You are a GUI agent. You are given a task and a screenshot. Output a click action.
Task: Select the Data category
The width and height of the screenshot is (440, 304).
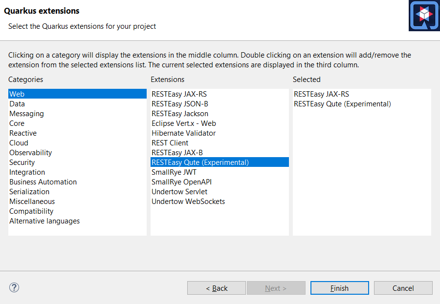(17, 104)
